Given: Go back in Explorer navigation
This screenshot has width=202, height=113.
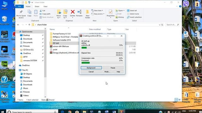Looking at the screenshot, I should point(18,25).
